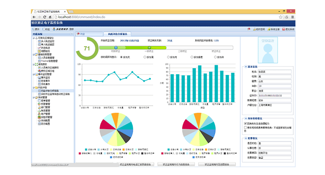The image size is (325, 175).
Task: Collapse 可视化区域管控 tree node
Action: pos(34,38)
